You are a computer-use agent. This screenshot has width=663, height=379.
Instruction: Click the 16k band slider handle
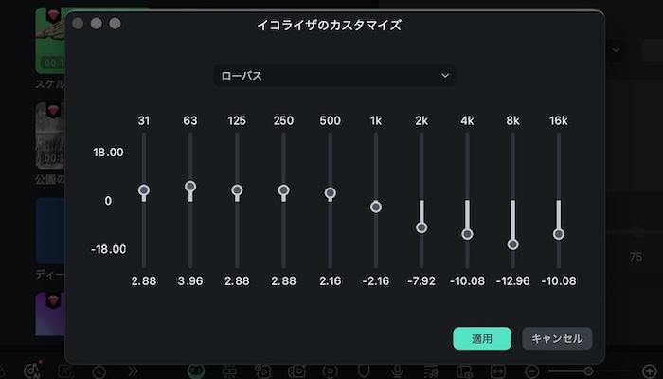click(x=559, y=234)
